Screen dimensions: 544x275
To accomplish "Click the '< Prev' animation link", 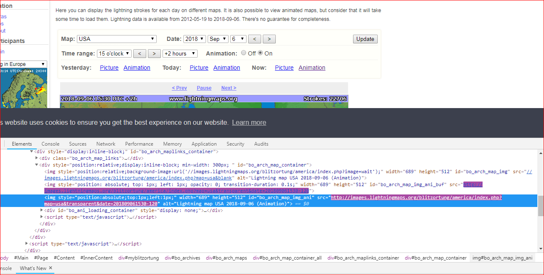I will pos(179,88).
